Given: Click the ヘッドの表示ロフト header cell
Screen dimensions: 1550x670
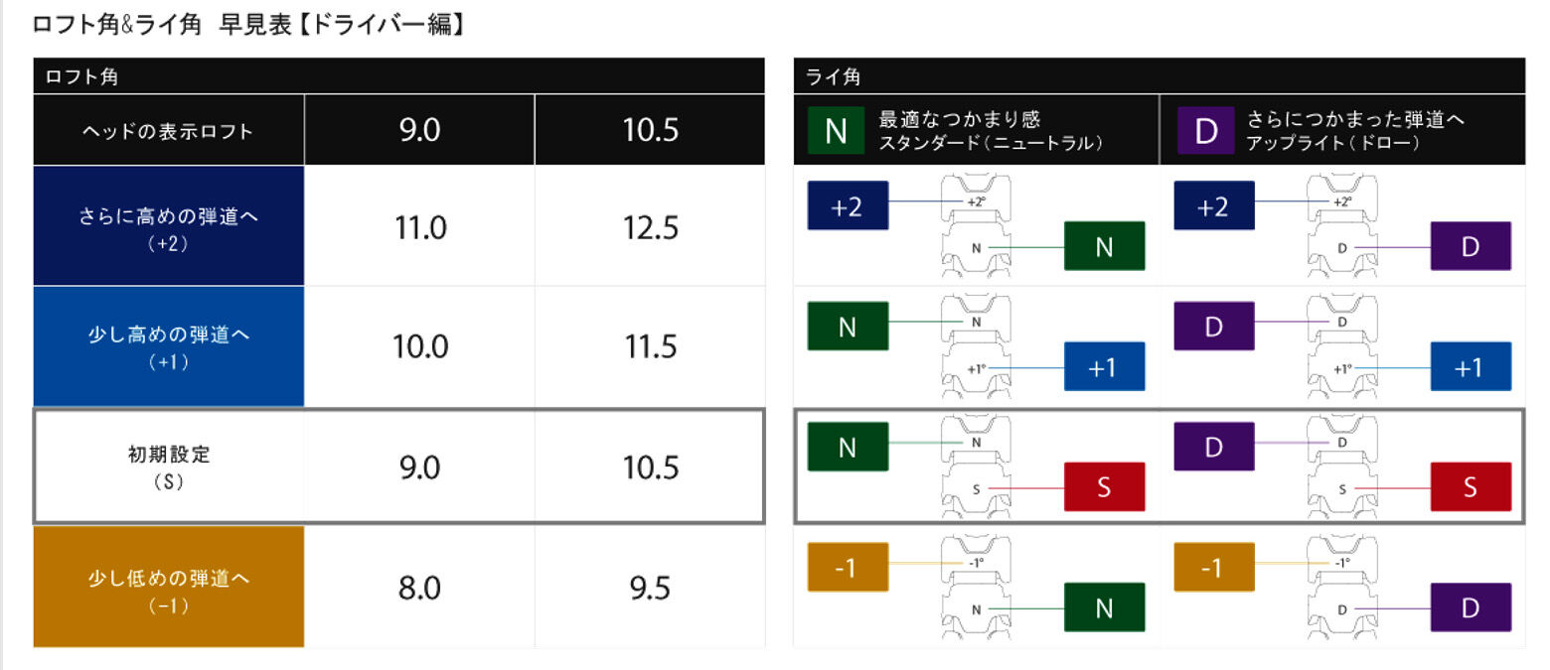Looking at the screenshot, I should coord(169,130).
